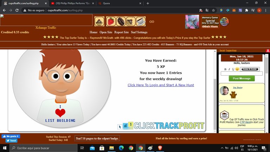Open File Explorer from taskbar

(111, 148)
